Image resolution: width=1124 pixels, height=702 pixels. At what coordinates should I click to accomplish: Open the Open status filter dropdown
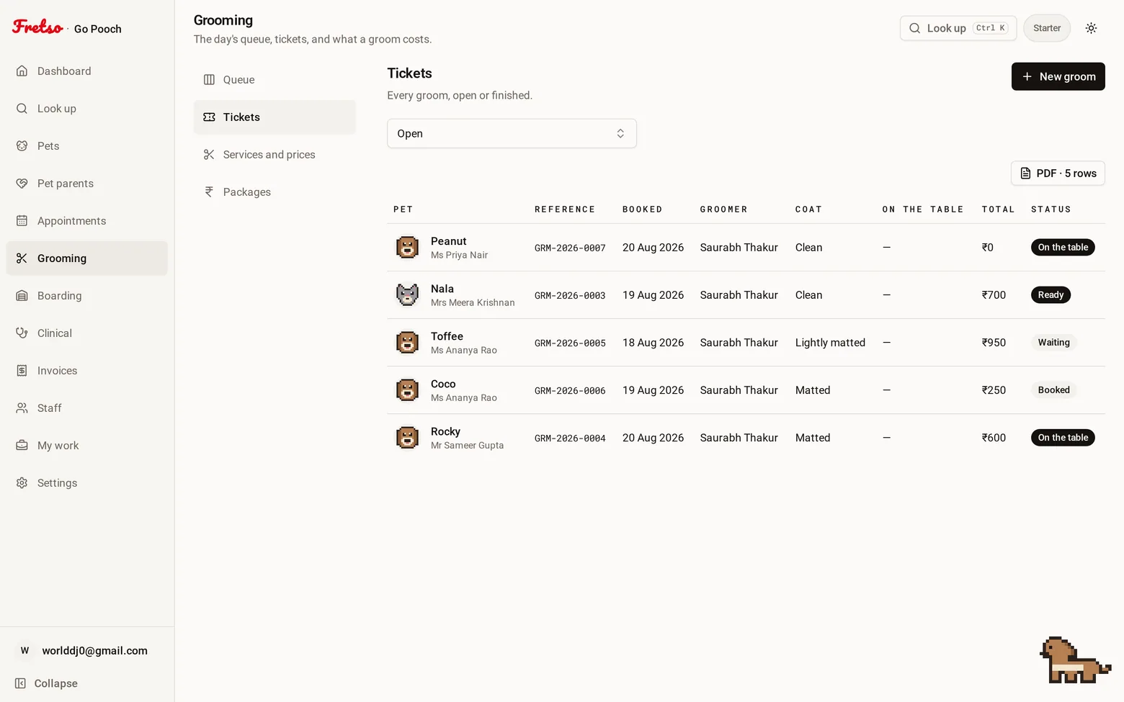[x=512, y=133]
